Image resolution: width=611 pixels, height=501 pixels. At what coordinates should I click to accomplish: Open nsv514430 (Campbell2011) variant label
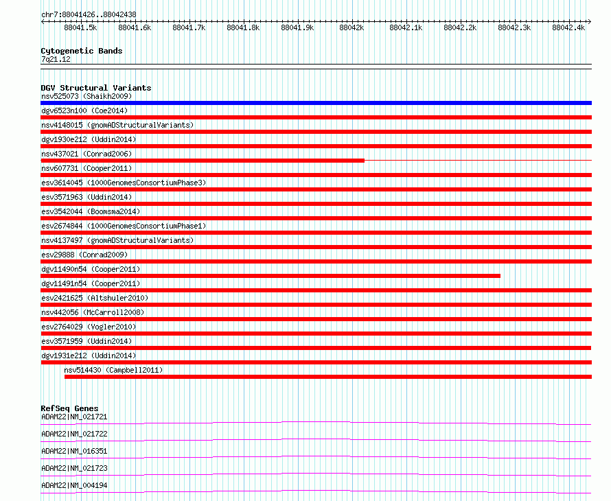tap(113, 370)
